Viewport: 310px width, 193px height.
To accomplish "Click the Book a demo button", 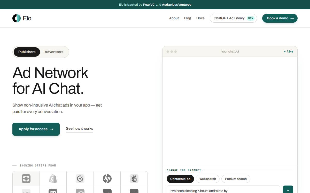I will tap(280, 18).
